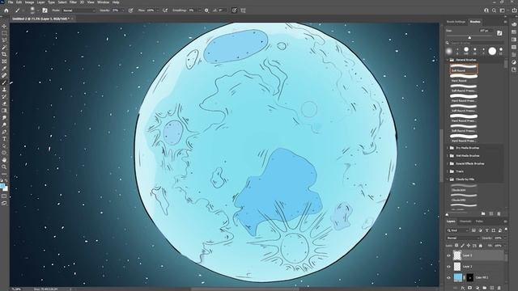
Task: Select the Soft Round brush preset
Action: 464,69
